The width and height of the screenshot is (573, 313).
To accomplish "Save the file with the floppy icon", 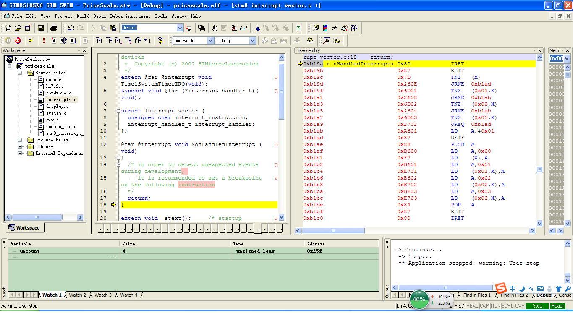I will pos(41,28).
